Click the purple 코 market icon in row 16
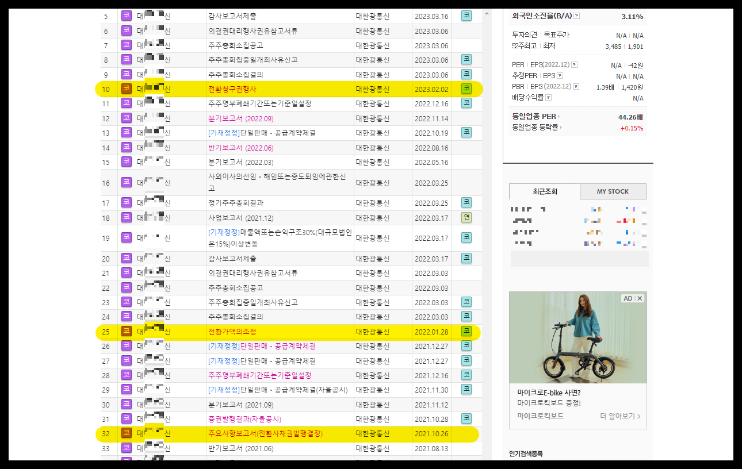742x469 pixels. (127, 182)
